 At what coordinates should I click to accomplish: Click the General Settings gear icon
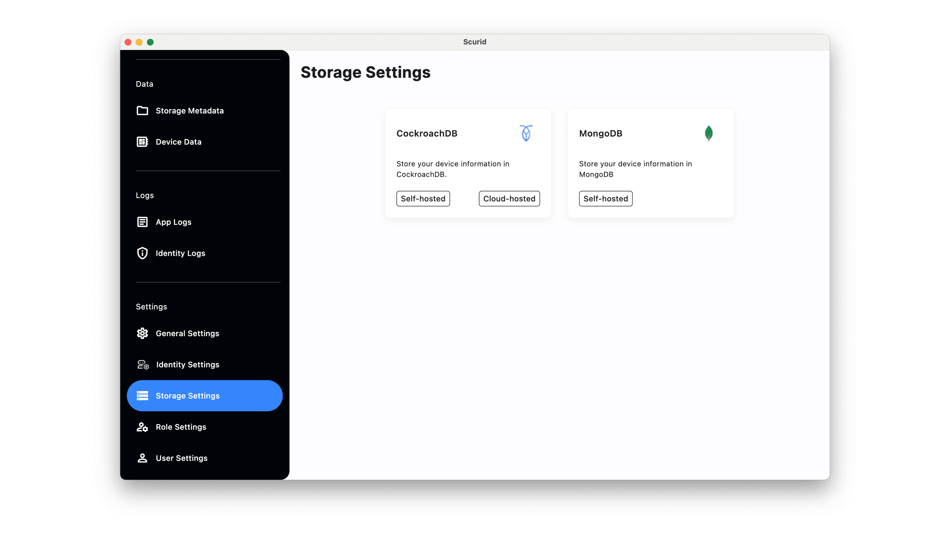(142, 333)
